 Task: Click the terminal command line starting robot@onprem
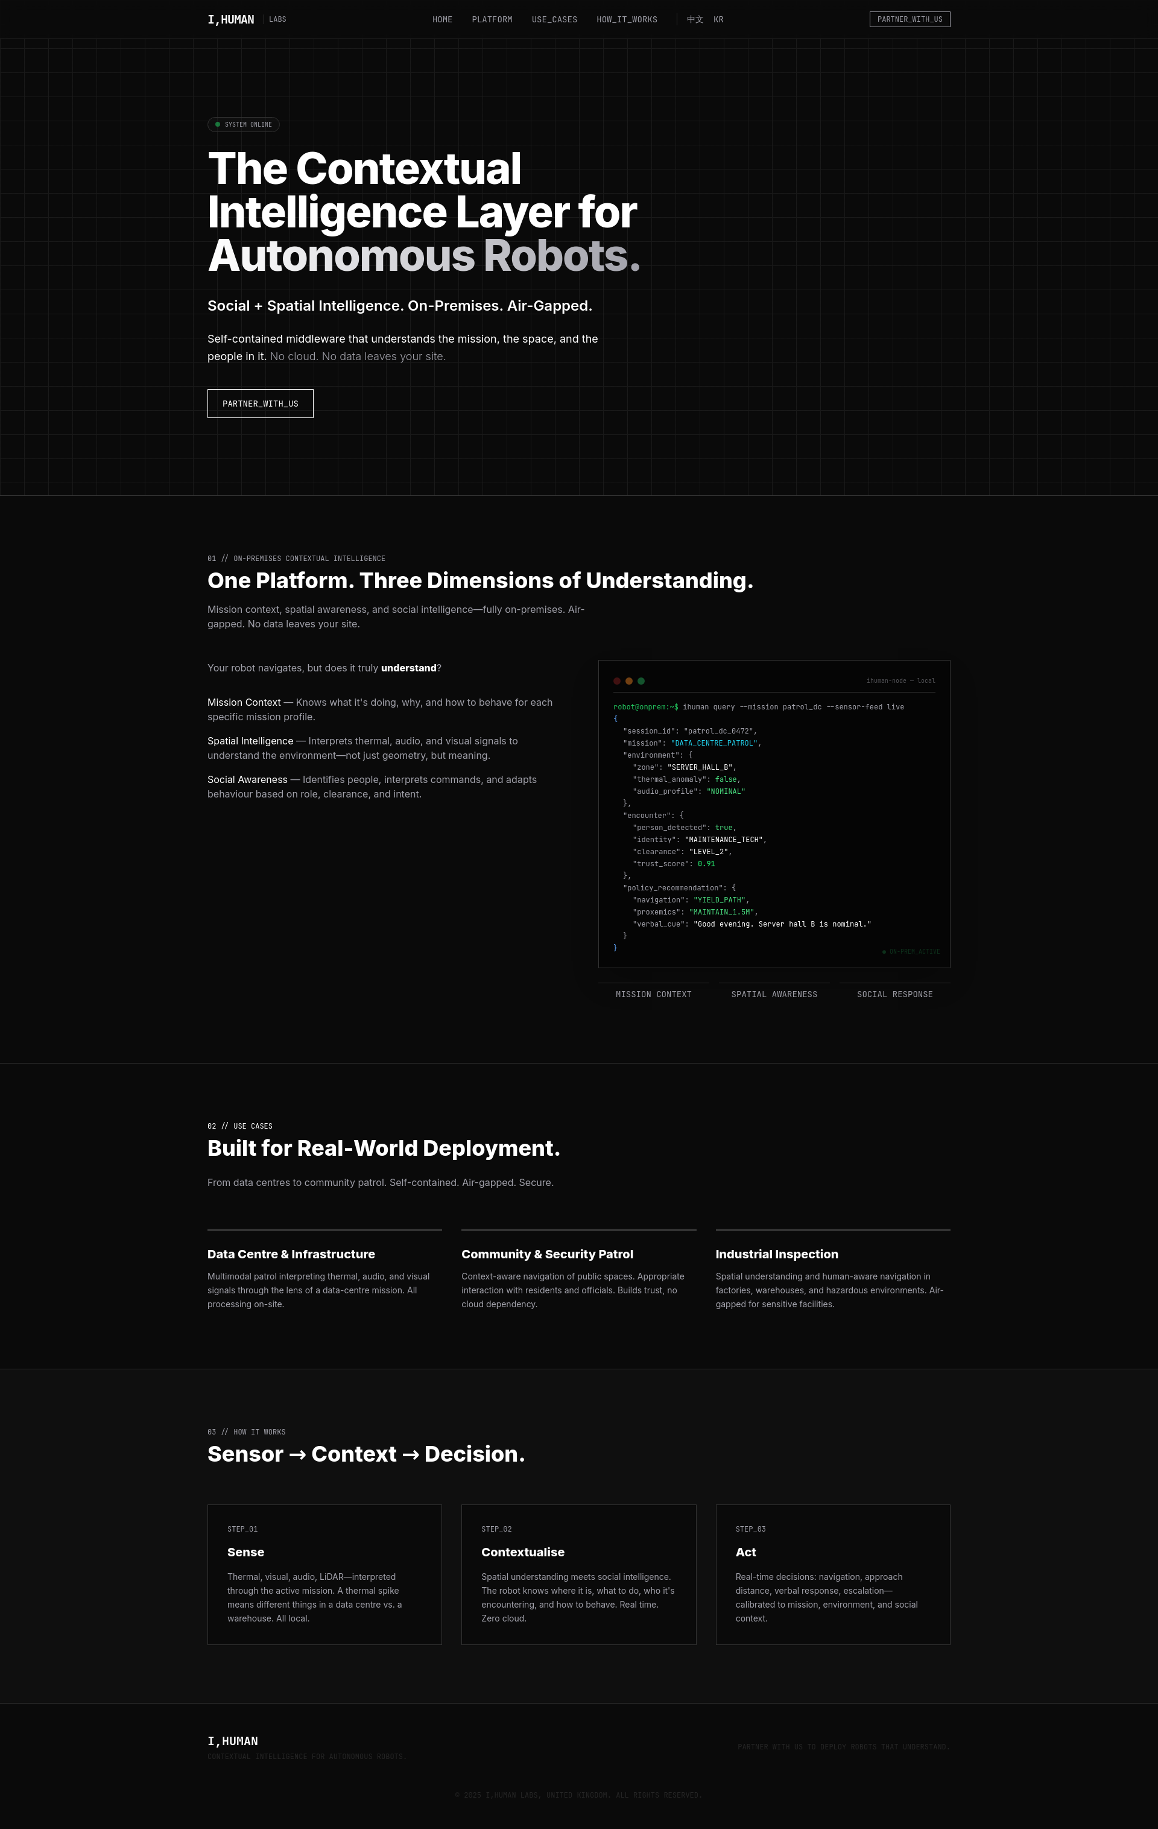759,707
